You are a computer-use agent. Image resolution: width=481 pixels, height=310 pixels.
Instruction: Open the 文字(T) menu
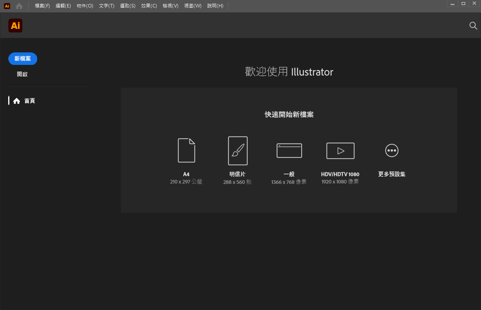[x=107, y=6]
